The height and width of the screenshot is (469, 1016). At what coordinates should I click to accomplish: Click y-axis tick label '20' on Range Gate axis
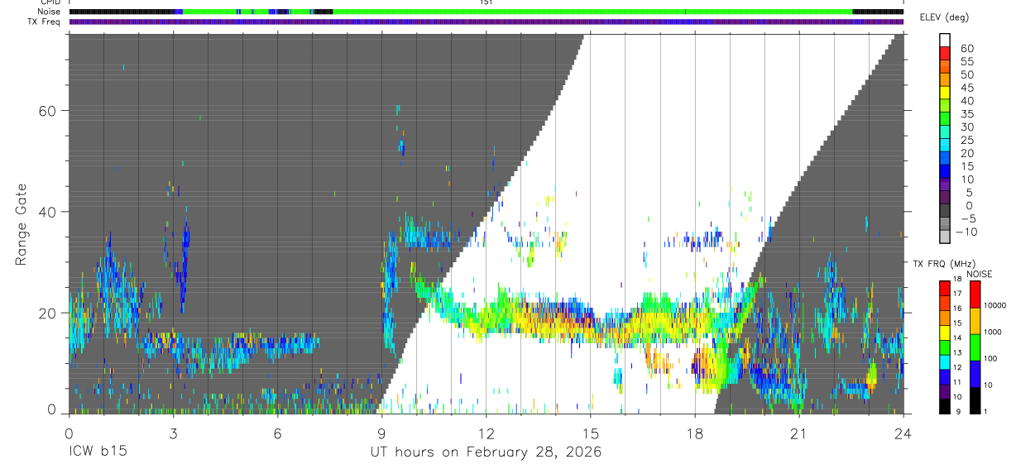[x=47, y=313]
